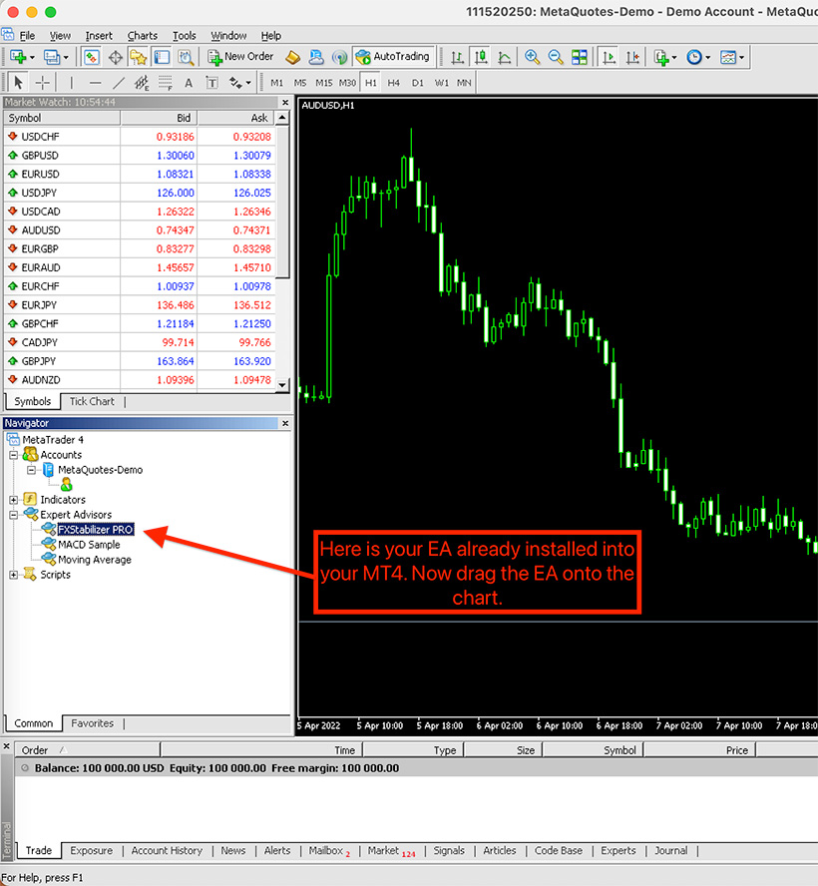818x886 pixels.
Task: Expand the Indicators tree node
Action: pyautogui.click(x=14, y=500)
